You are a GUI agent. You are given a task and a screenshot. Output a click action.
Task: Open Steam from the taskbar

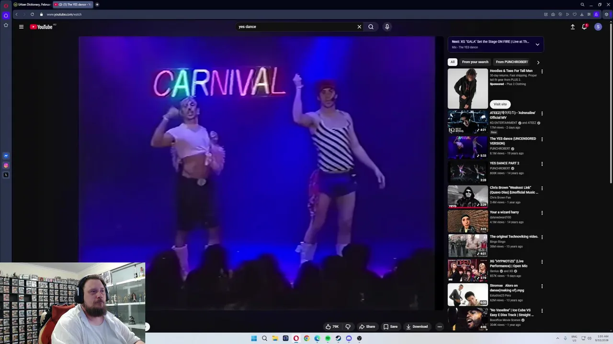pyautogui.click(x=338, y=338)
